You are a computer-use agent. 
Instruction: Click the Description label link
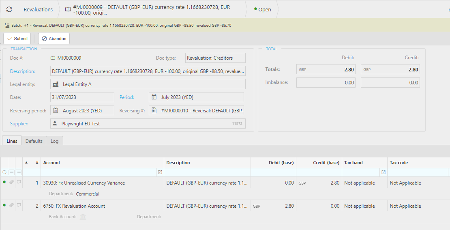click(x=22, y=71)
